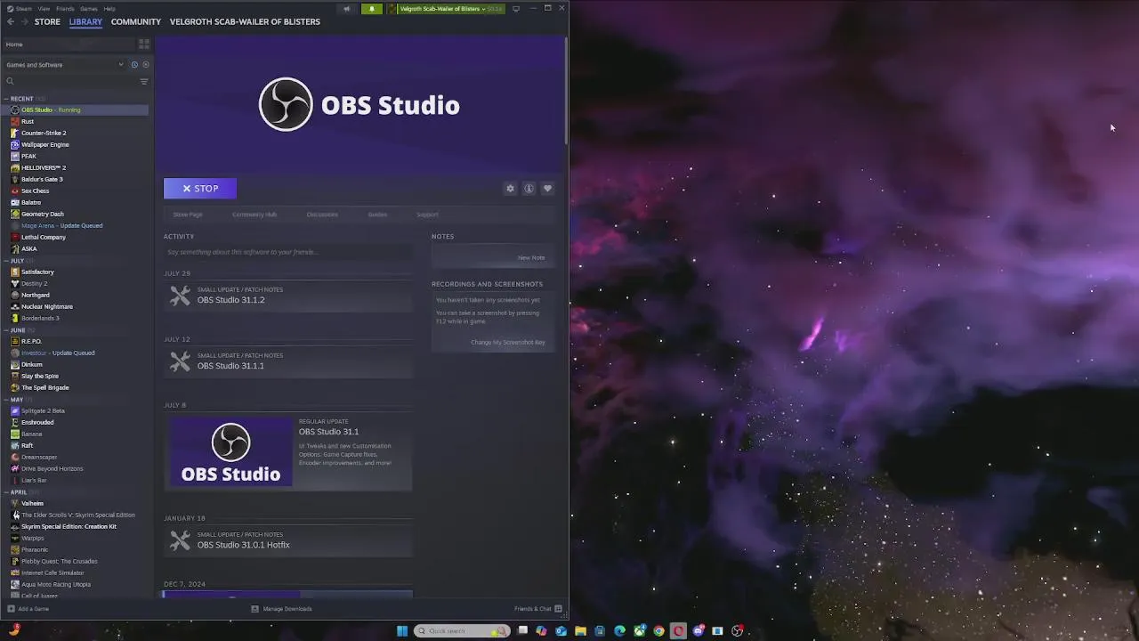Collapse the APRIL library section
This screenshot has height=641, width=1139.
coord(5,492)
